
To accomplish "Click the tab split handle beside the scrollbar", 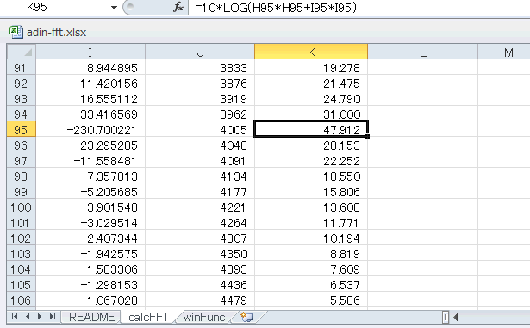I will (446, 317).
